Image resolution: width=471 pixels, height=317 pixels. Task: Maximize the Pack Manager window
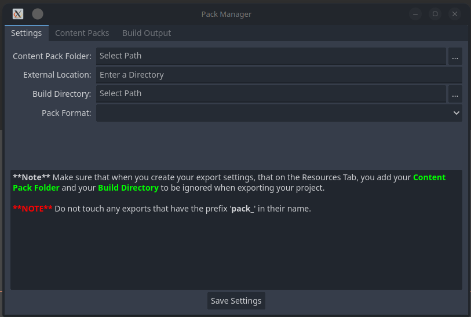pyautogui.click(x=435, y=14)
